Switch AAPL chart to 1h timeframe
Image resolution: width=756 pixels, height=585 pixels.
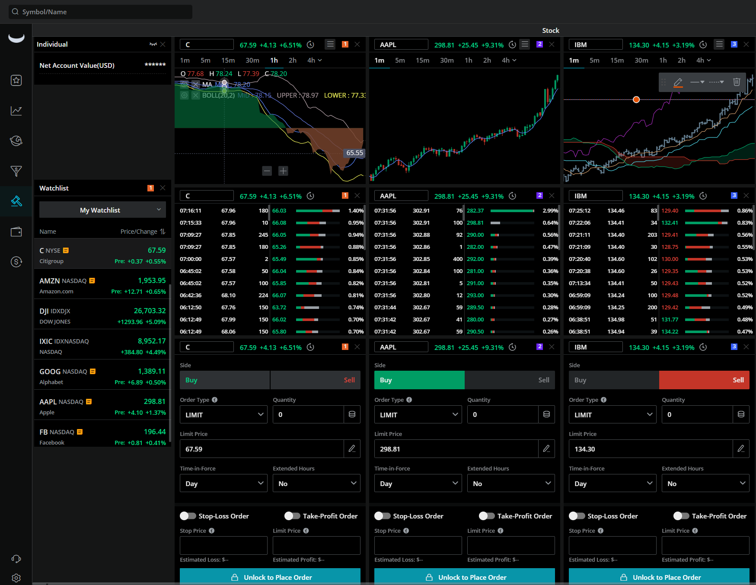pos(469,60)
